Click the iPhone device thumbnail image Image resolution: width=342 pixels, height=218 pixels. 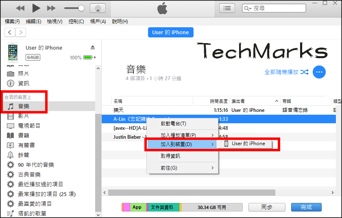(13, 52)
